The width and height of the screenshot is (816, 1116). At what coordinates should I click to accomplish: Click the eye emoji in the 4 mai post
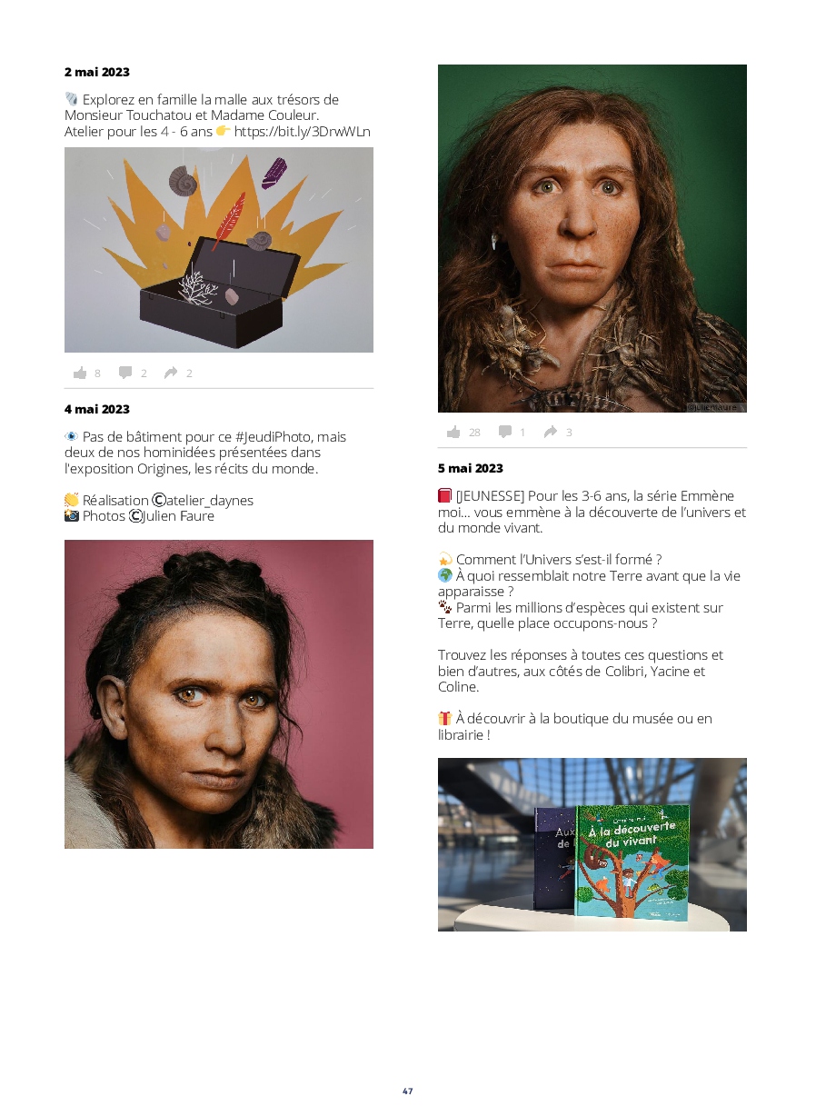(72, 436)
